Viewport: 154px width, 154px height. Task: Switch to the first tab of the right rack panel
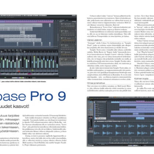coord(62,20)
